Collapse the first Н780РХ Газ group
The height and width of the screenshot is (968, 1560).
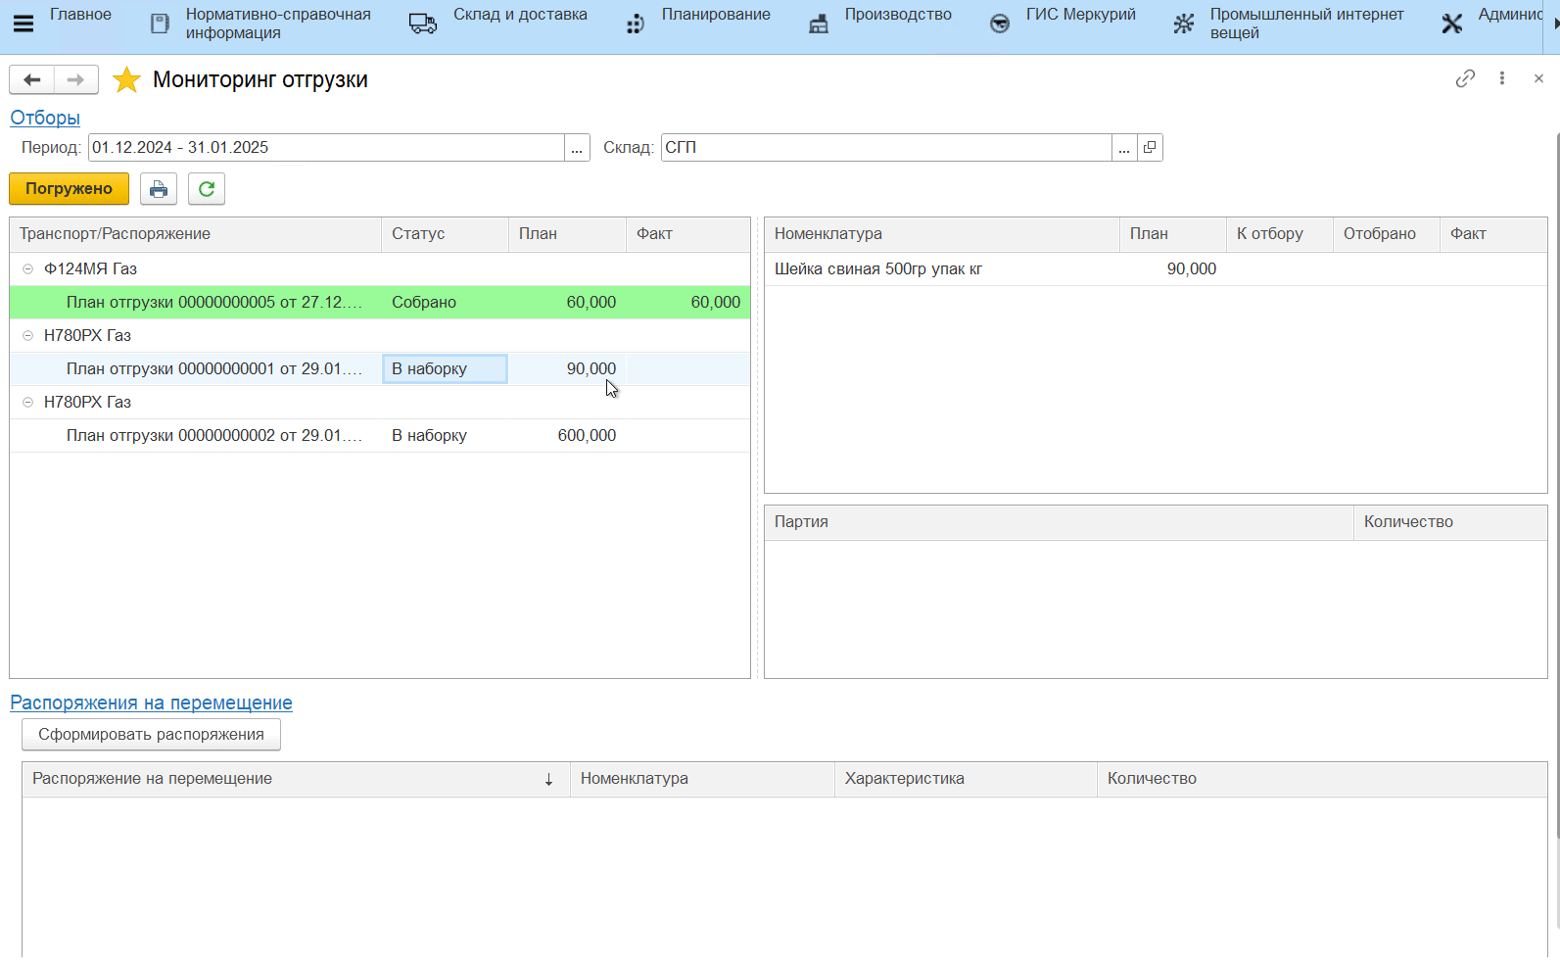[x=28, y=336]
